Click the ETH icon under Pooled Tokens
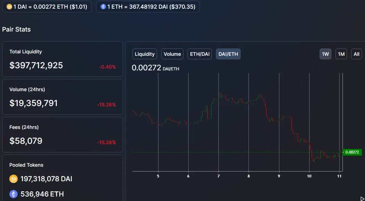 coord(14,194)
